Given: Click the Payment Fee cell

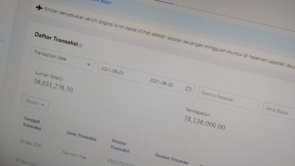Looking at the screenshot, I should click(74, 155).
